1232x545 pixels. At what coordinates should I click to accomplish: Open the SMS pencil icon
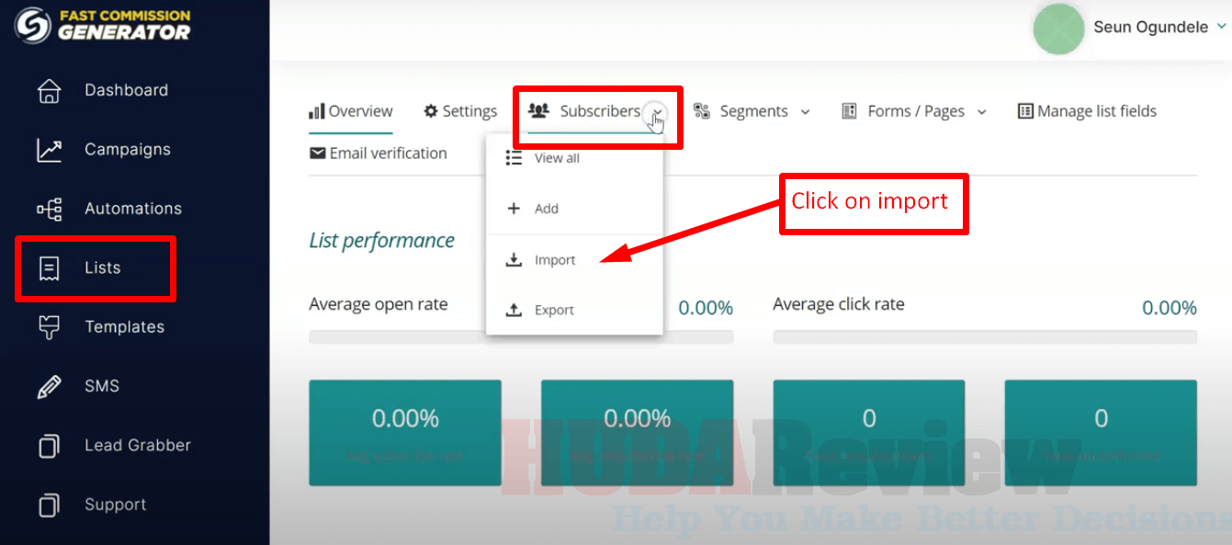(x=48, y=385)
